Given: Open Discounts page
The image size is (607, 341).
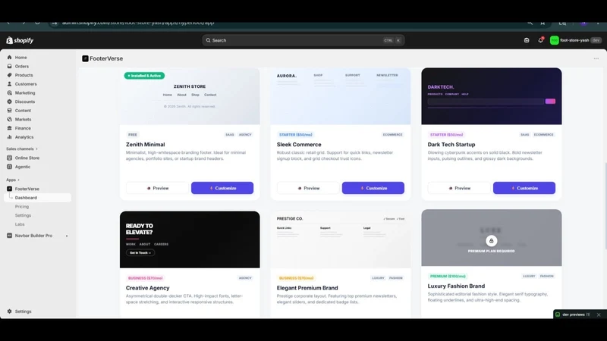Looking at the screenshot, I should 25,102.
